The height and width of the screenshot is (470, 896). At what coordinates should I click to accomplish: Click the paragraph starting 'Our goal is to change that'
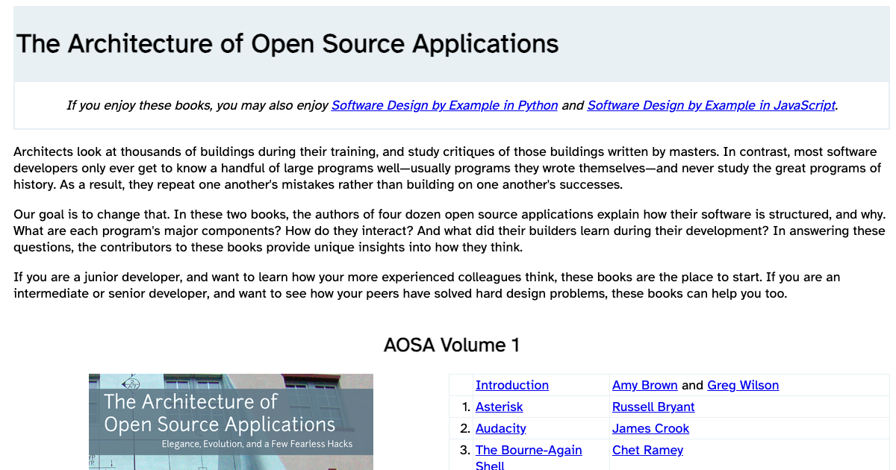[x=452, y=231]
